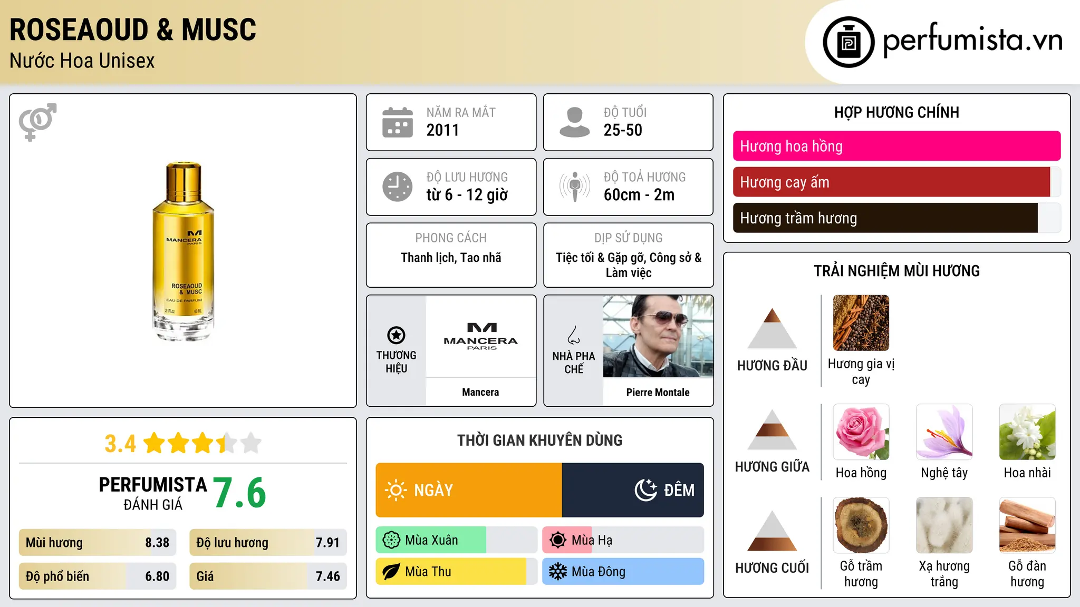This screenshot has width=1080, height=607.
Task: Click the Hương giữa pyramid icon
Action: click(x=772, y=429)
